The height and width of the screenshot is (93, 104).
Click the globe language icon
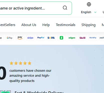(x=89, y=4)
